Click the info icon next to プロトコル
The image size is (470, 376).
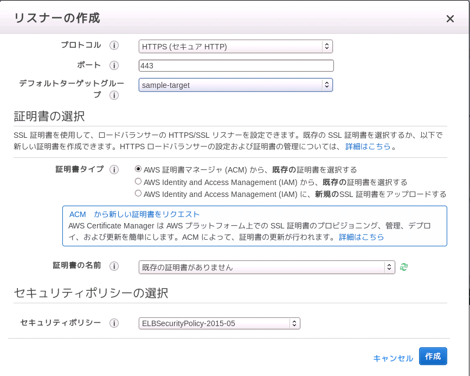114,46
